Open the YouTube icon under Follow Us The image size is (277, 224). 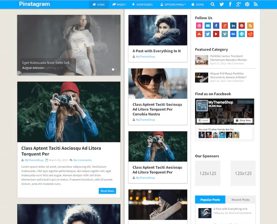[x=216, y=34]
